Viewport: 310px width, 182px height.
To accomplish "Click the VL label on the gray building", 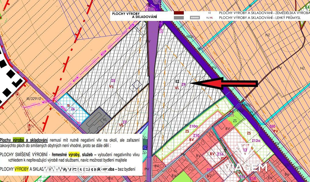I will click(x=104, y=120).
